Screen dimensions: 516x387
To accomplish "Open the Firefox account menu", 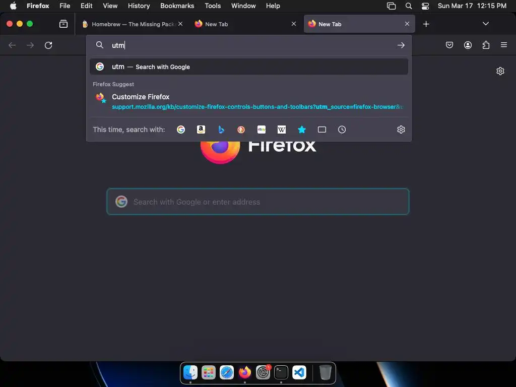I will coord(468,45).
